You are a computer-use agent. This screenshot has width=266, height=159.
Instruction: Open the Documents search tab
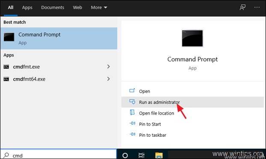pyautogui.click(x=53, y=7)
